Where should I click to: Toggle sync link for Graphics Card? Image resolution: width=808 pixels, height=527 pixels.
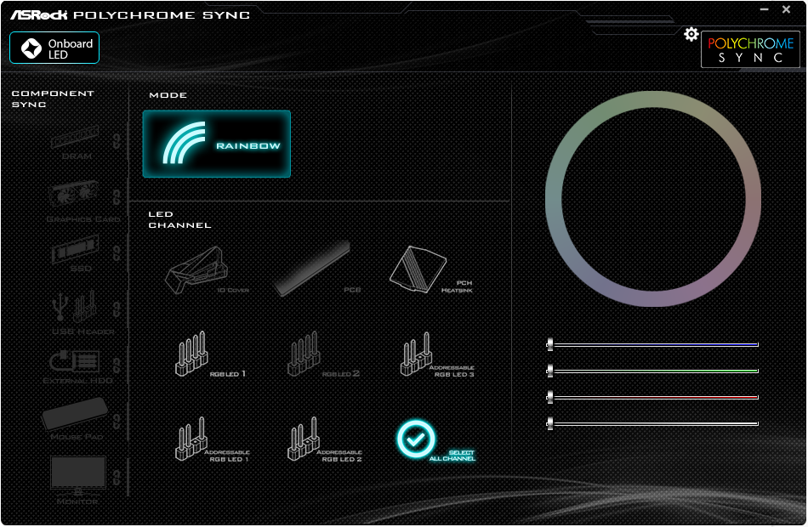point(117,197)
